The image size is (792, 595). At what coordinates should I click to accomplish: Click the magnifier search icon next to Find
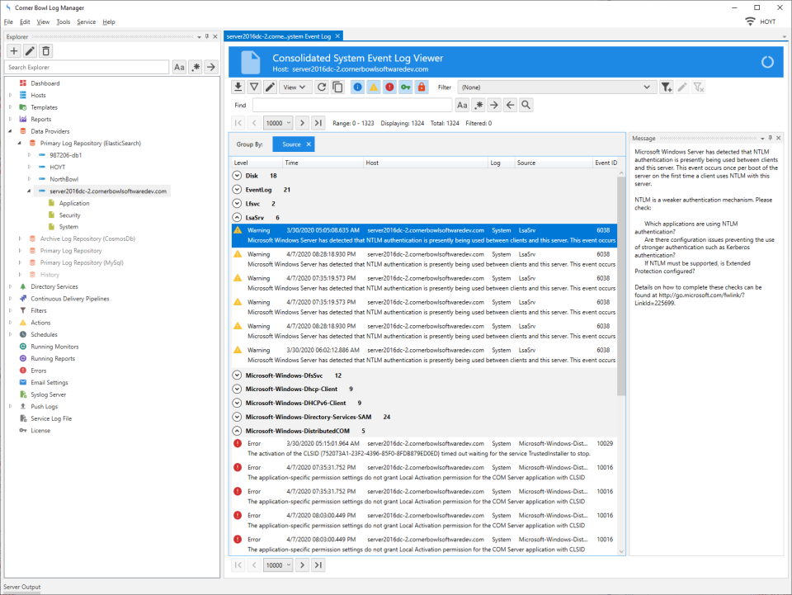[526, 105]
